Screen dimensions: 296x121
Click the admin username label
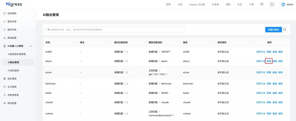(x=290, y=5)
